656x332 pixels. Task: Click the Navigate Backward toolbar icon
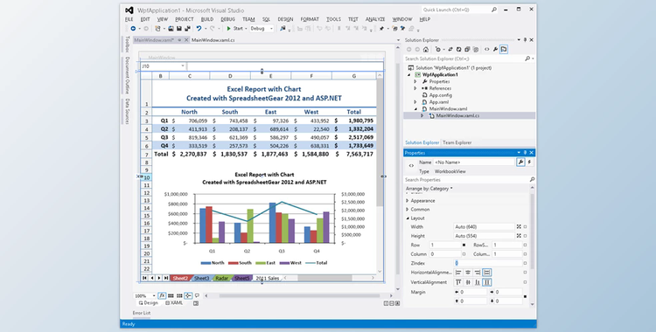click(133, 29)
